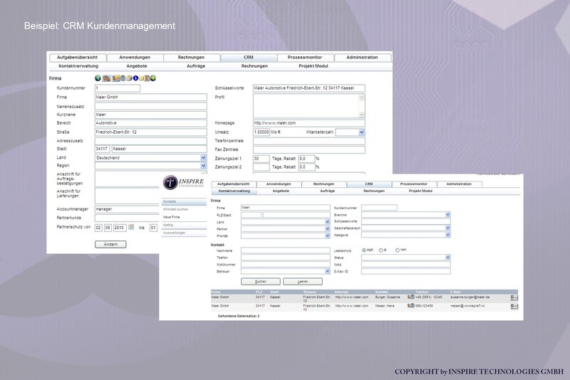Click the Zahlungsziel 1 field showing 30
The image size is (570, 380).
click(261, 159)
